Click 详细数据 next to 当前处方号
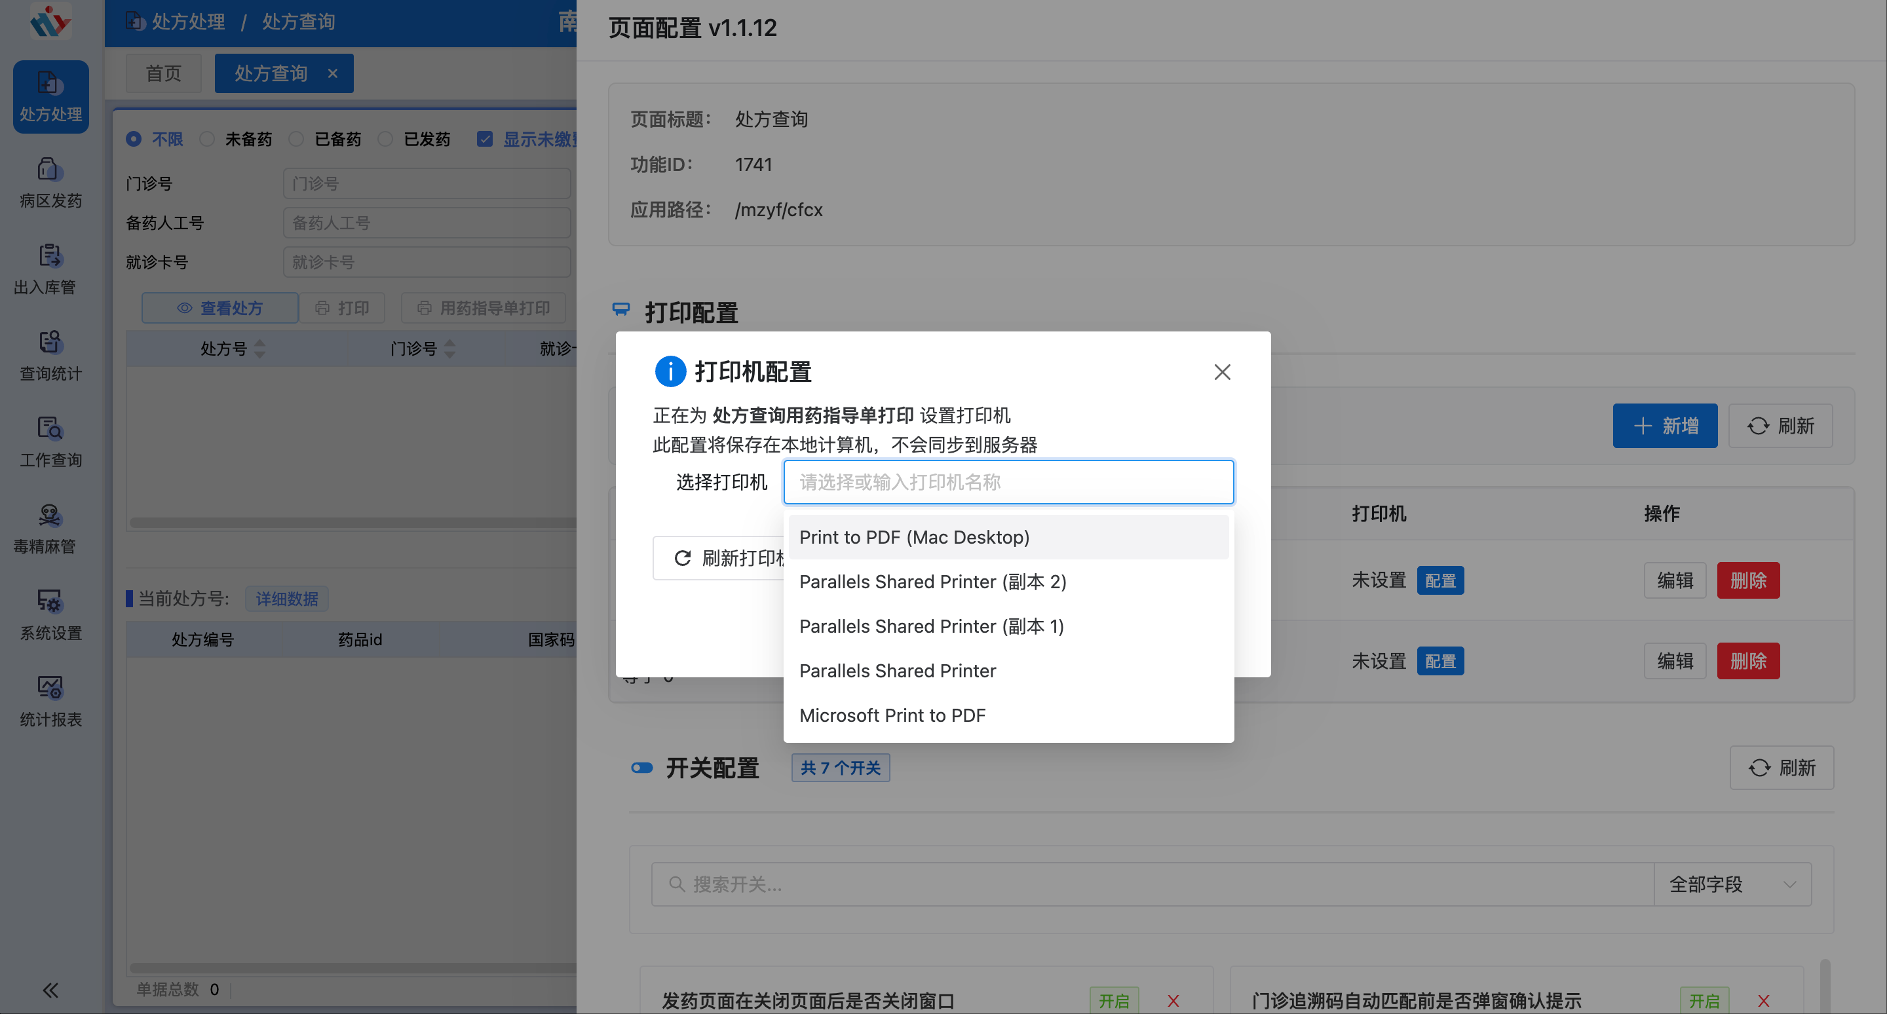 (x=286, y=598)
